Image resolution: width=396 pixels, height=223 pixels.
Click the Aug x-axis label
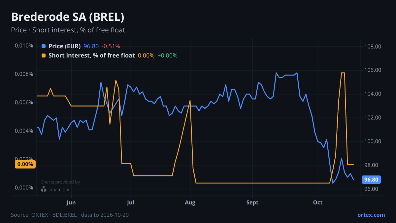(190, 202)
